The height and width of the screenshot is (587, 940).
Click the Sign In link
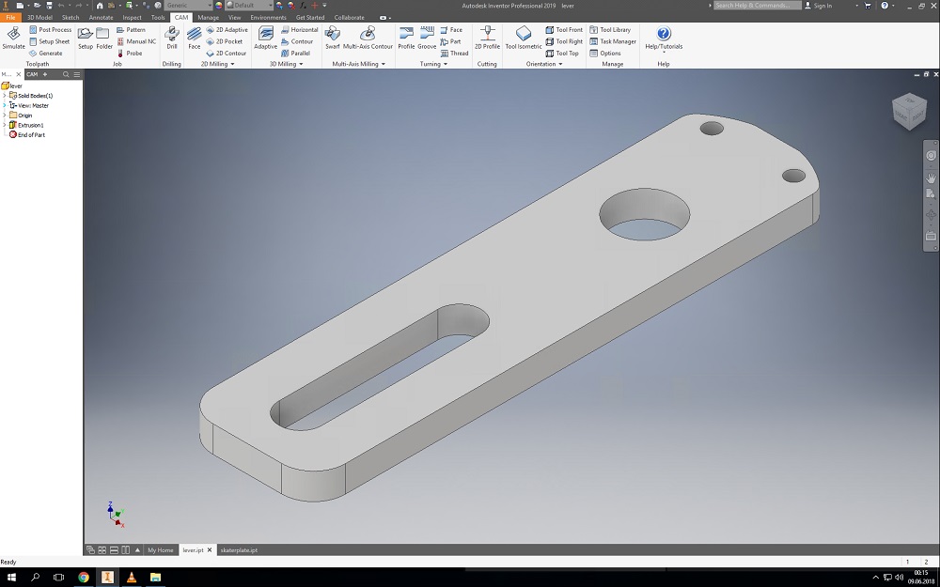pyautogui.click(x=822, y=6)
